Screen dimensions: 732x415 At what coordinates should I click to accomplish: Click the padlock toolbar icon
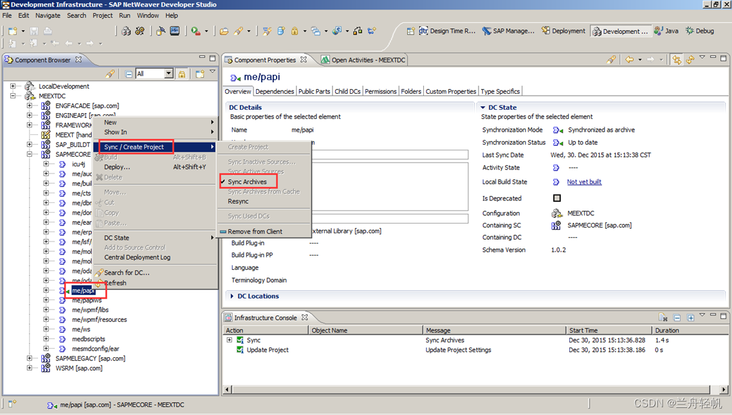pos(295,31)
